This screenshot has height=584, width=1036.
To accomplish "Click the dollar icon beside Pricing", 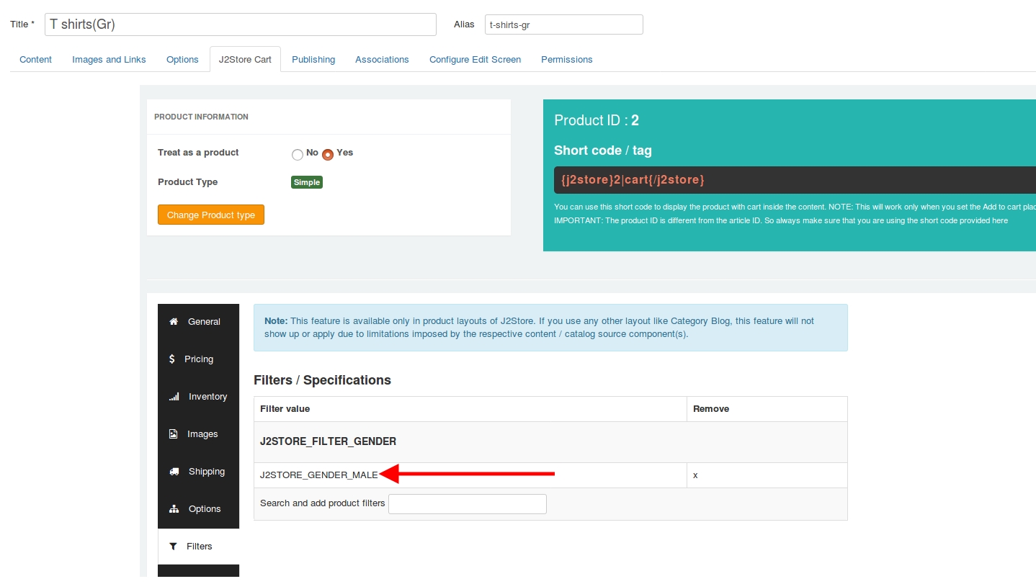I will [x=172, y=359].
